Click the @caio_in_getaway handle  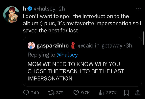point(100,46)
